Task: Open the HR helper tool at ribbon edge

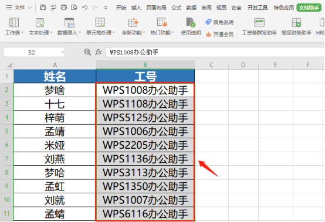Action: 320,26
